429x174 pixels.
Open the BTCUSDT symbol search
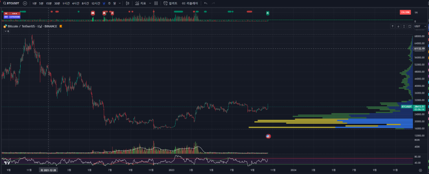tap(11, 3)
